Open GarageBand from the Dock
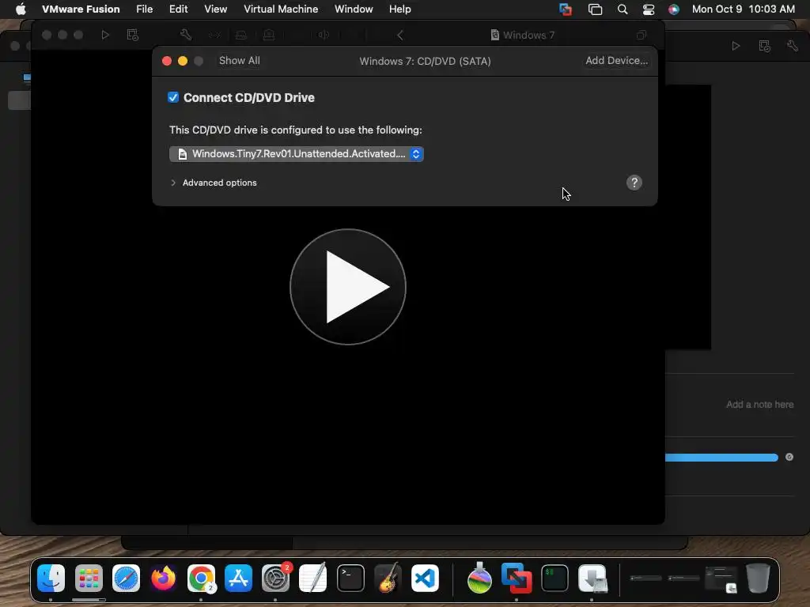 pyautogui.click(x=388, y=578)
